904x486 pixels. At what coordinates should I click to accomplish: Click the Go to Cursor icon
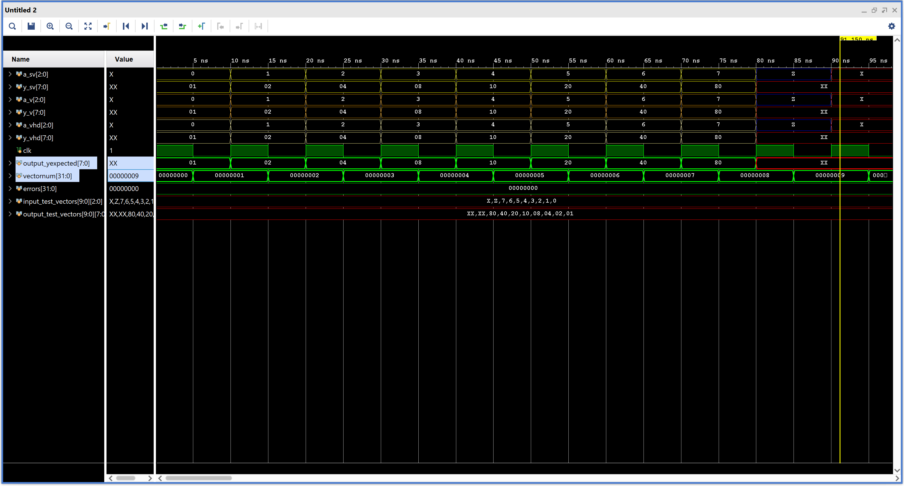(107, 26)
